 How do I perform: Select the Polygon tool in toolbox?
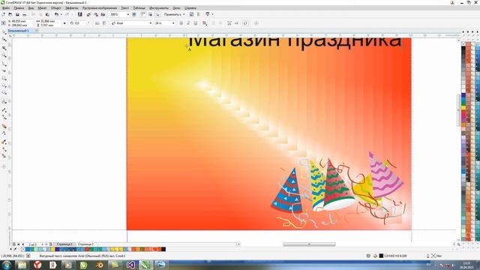[4, 93]
